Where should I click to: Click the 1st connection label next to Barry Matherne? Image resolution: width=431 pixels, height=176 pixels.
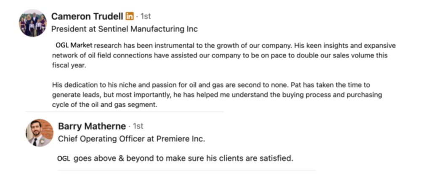pyautogui.click(x=138, y=126)
